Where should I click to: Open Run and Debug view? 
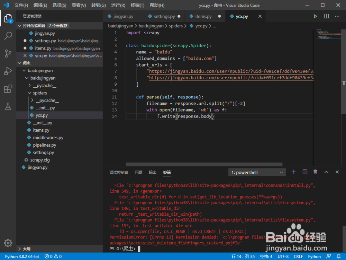pyautogui.click(x=8, y=71)
